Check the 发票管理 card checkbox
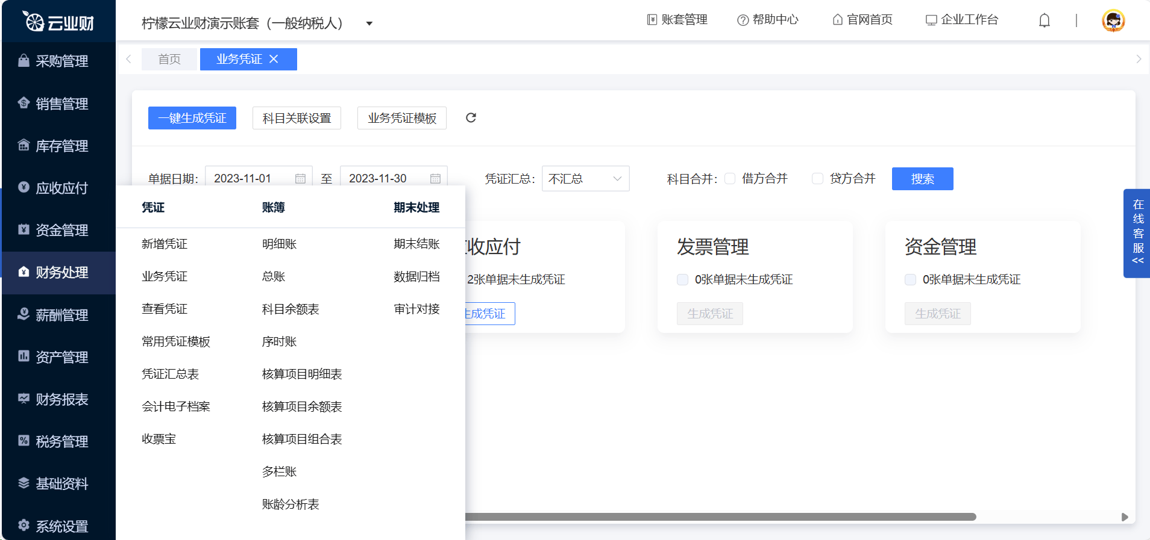 (x=682, y=279)
